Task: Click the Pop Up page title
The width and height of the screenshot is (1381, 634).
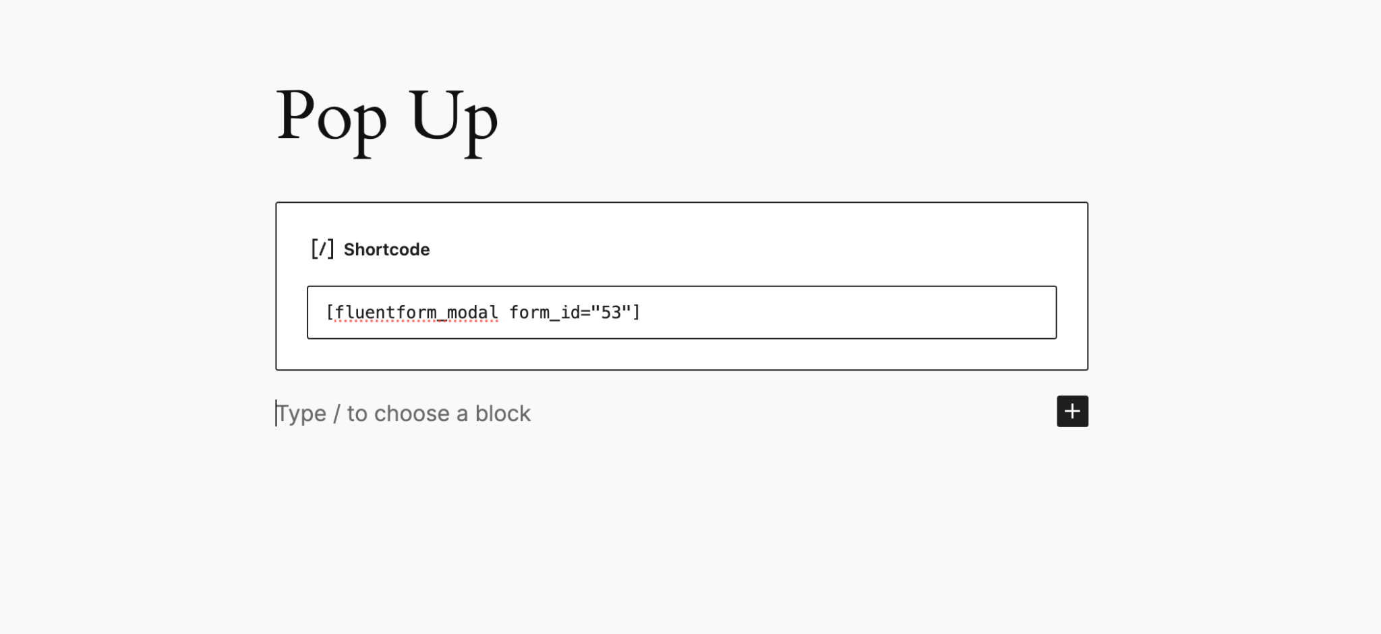Action: [x=387, y=121]
